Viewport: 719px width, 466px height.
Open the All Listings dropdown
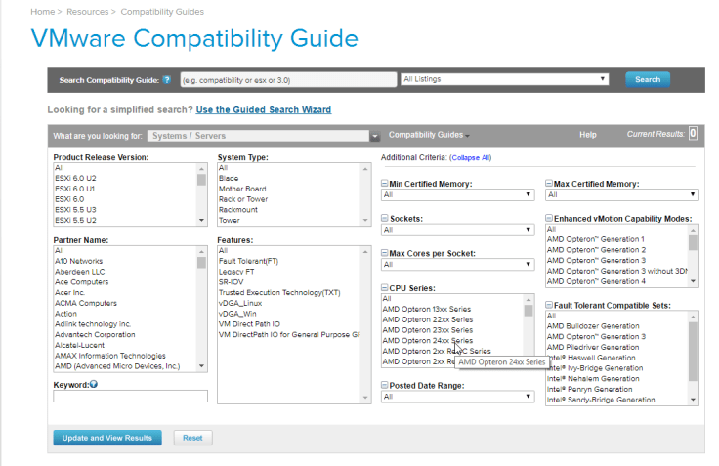point(504,79)
